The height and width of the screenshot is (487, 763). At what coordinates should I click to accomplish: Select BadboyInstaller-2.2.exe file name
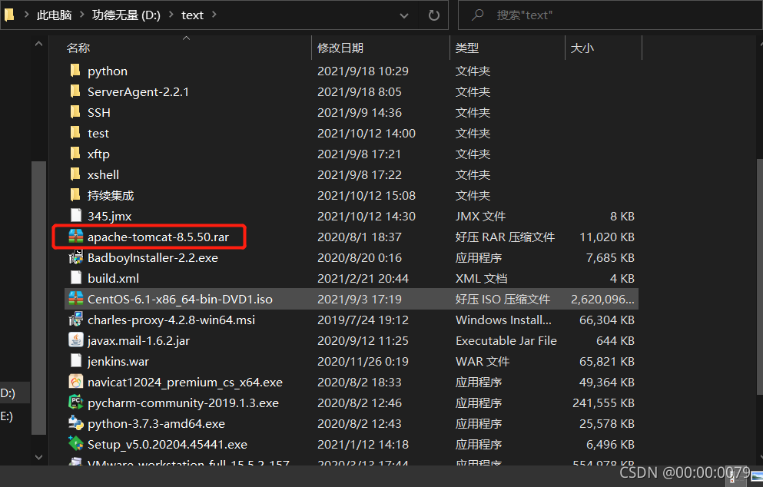pyautogui.click(x=153, y=257)
